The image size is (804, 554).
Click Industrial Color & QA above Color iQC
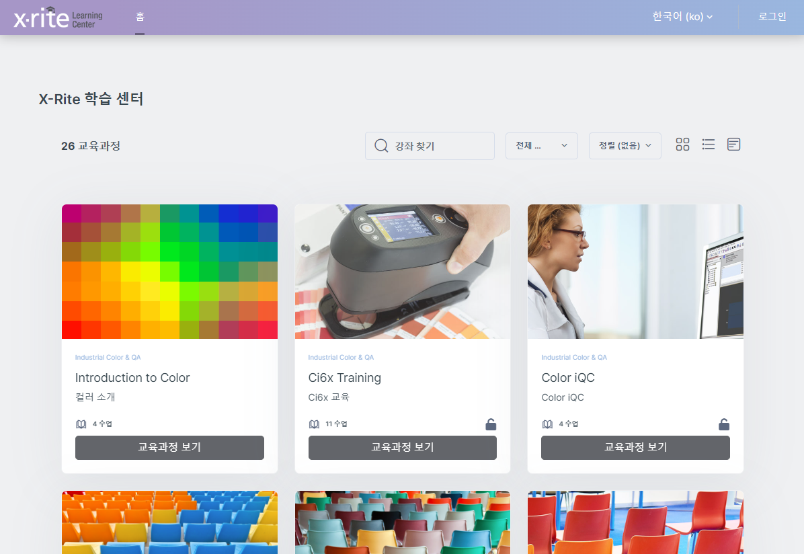pos(574,358)
